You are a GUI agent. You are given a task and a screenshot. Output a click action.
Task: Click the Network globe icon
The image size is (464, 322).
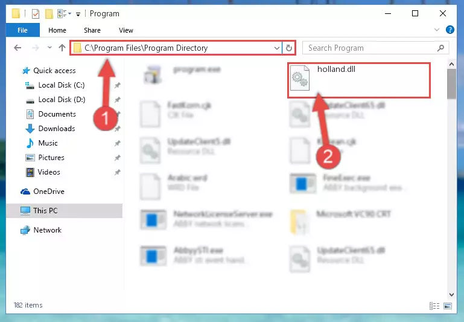pos(25,230)
